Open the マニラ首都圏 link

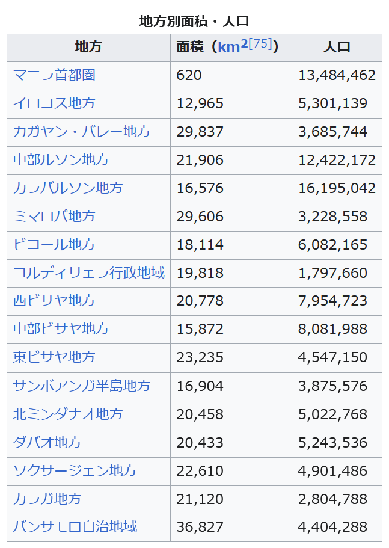point(54,75)
